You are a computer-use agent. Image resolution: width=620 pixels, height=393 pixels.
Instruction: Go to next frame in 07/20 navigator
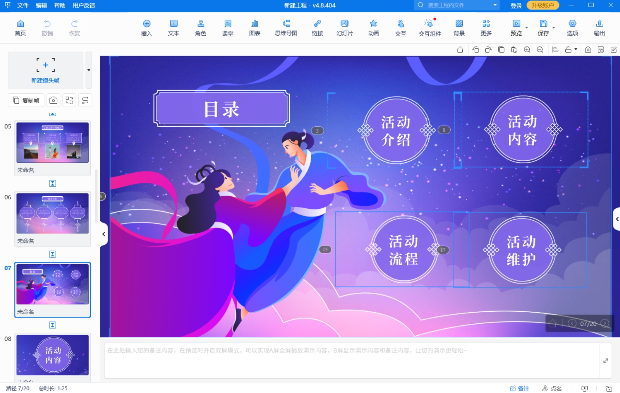point(605,323)
